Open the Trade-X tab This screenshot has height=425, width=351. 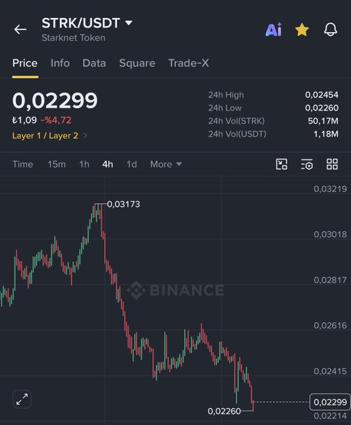[189, 63]
